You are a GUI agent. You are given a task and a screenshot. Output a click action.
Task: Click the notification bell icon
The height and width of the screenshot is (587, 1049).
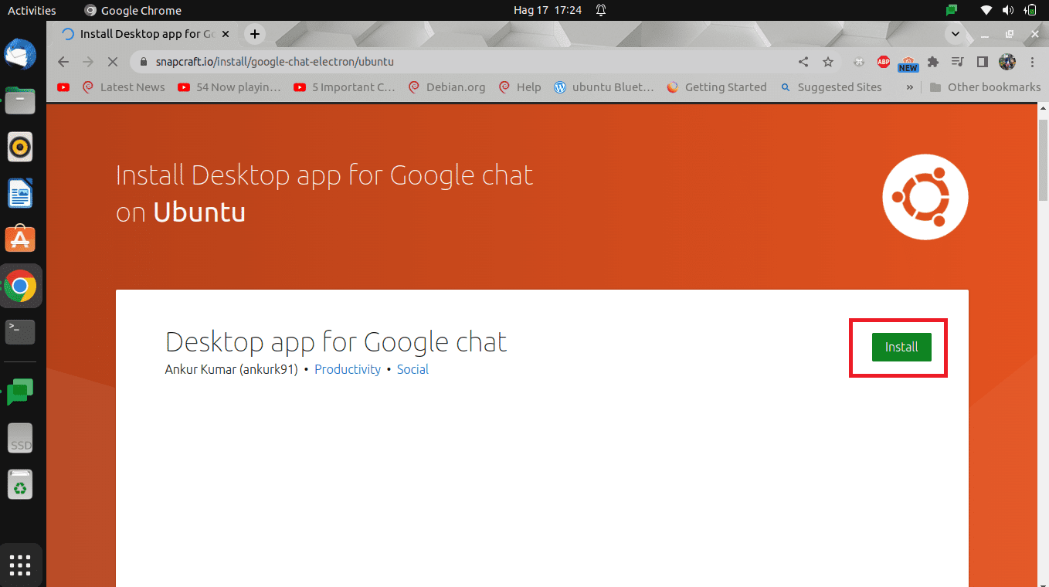click(601, 10)
